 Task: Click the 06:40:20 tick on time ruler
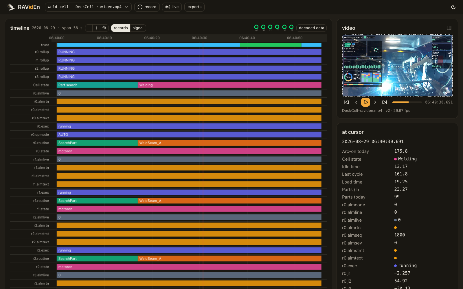point(152,38)
